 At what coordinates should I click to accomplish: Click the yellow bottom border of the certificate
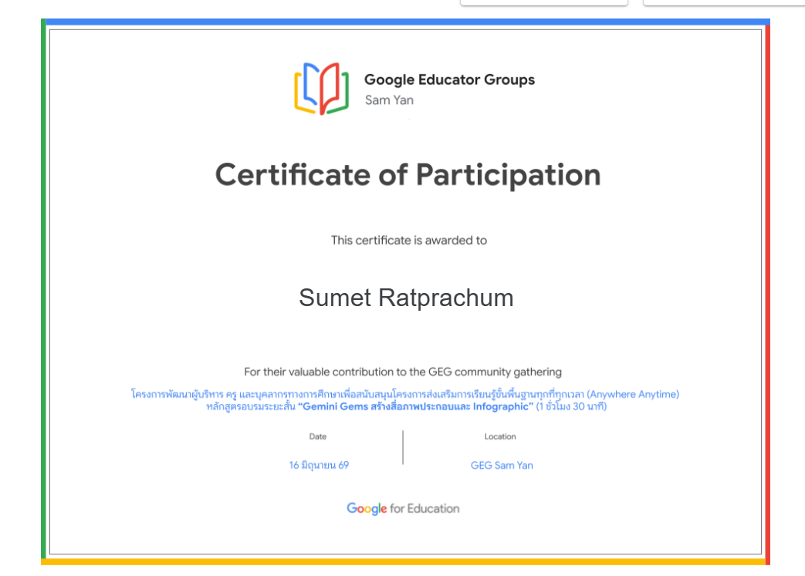coord(403,562)
